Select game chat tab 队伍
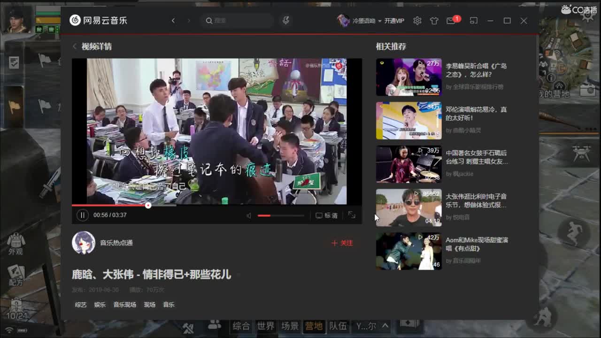 coord(338,326)
